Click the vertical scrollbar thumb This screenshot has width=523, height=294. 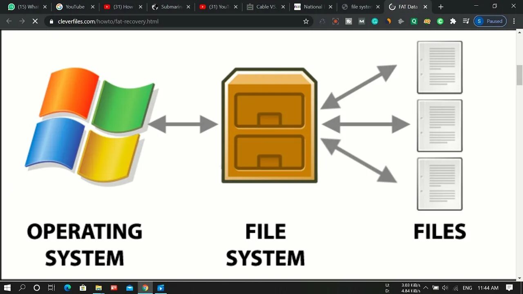pyautogui.click(x=520, y=75)
